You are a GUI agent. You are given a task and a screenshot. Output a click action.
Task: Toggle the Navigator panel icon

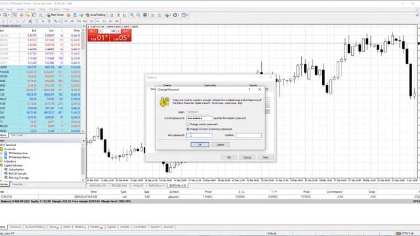click(x=28, y=15)
